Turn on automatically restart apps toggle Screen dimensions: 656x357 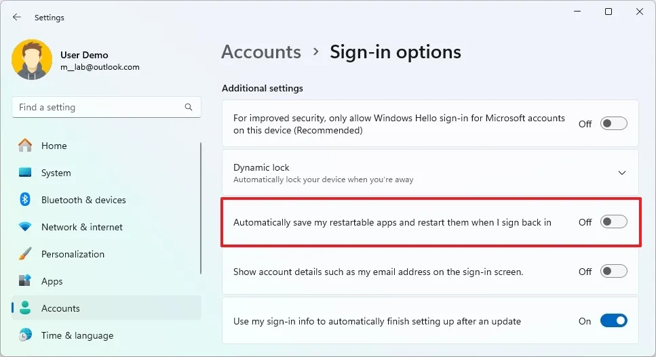pyautogui.click(x=614, y=222)
